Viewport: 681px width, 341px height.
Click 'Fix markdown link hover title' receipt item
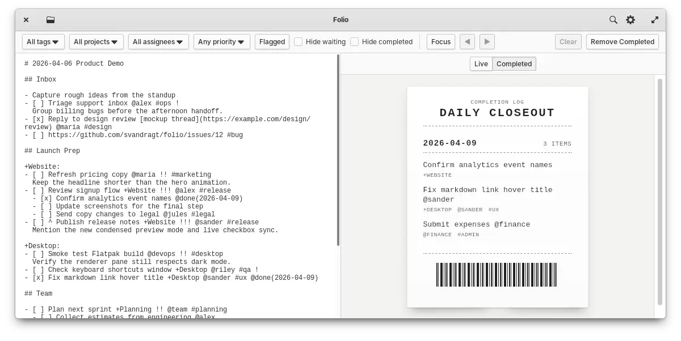[487, 194]
